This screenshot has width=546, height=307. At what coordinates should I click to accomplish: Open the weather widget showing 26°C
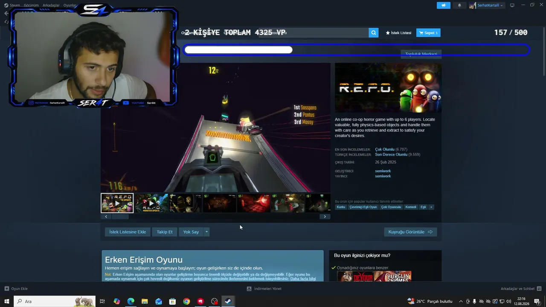[x=430, y=301]
